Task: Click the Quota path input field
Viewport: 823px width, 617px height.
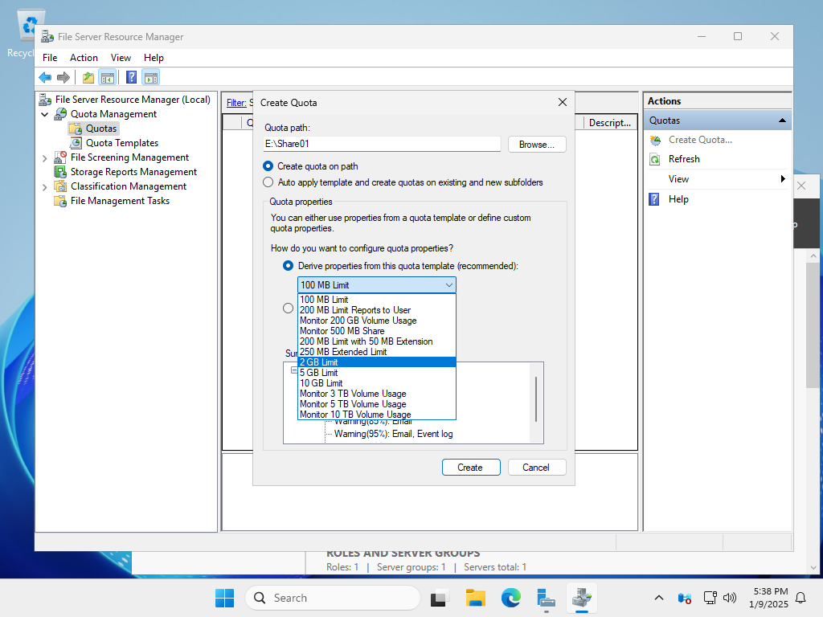Action: [382, 144]
